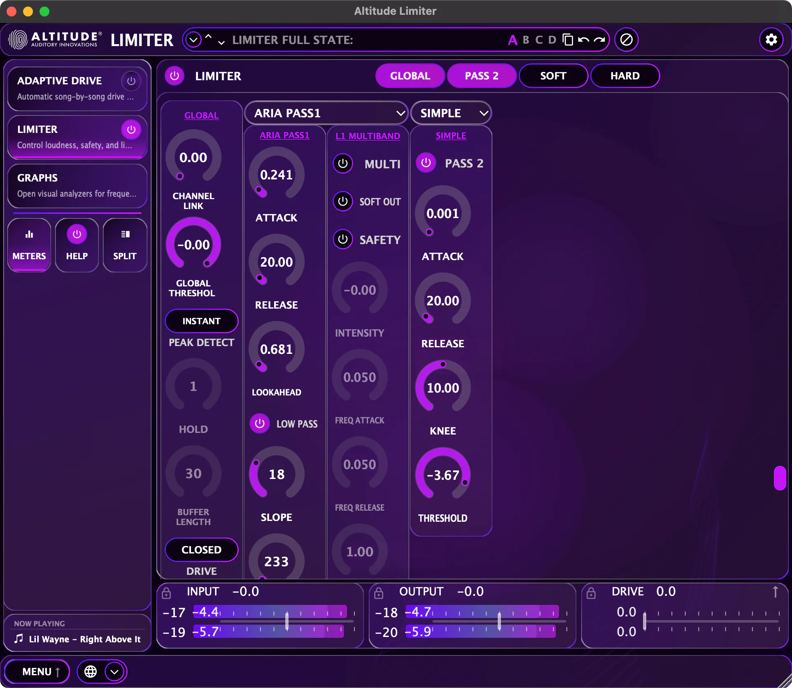
Task: Switch to the PASS 2 tab
Action: tap(482, 76)
